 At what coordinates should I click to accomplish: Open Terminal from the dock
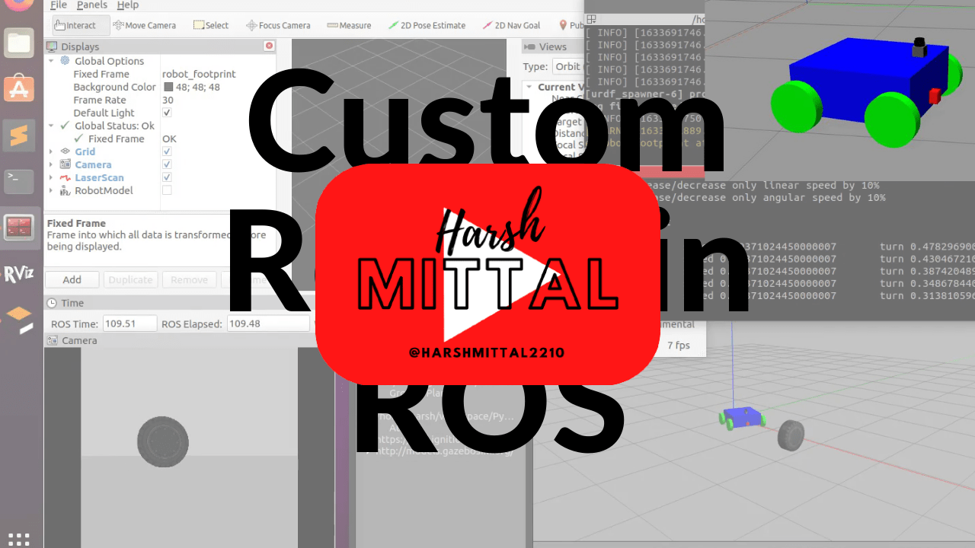point(19,181)
